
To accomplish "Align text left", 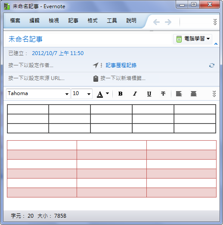I will click(179, 94).
